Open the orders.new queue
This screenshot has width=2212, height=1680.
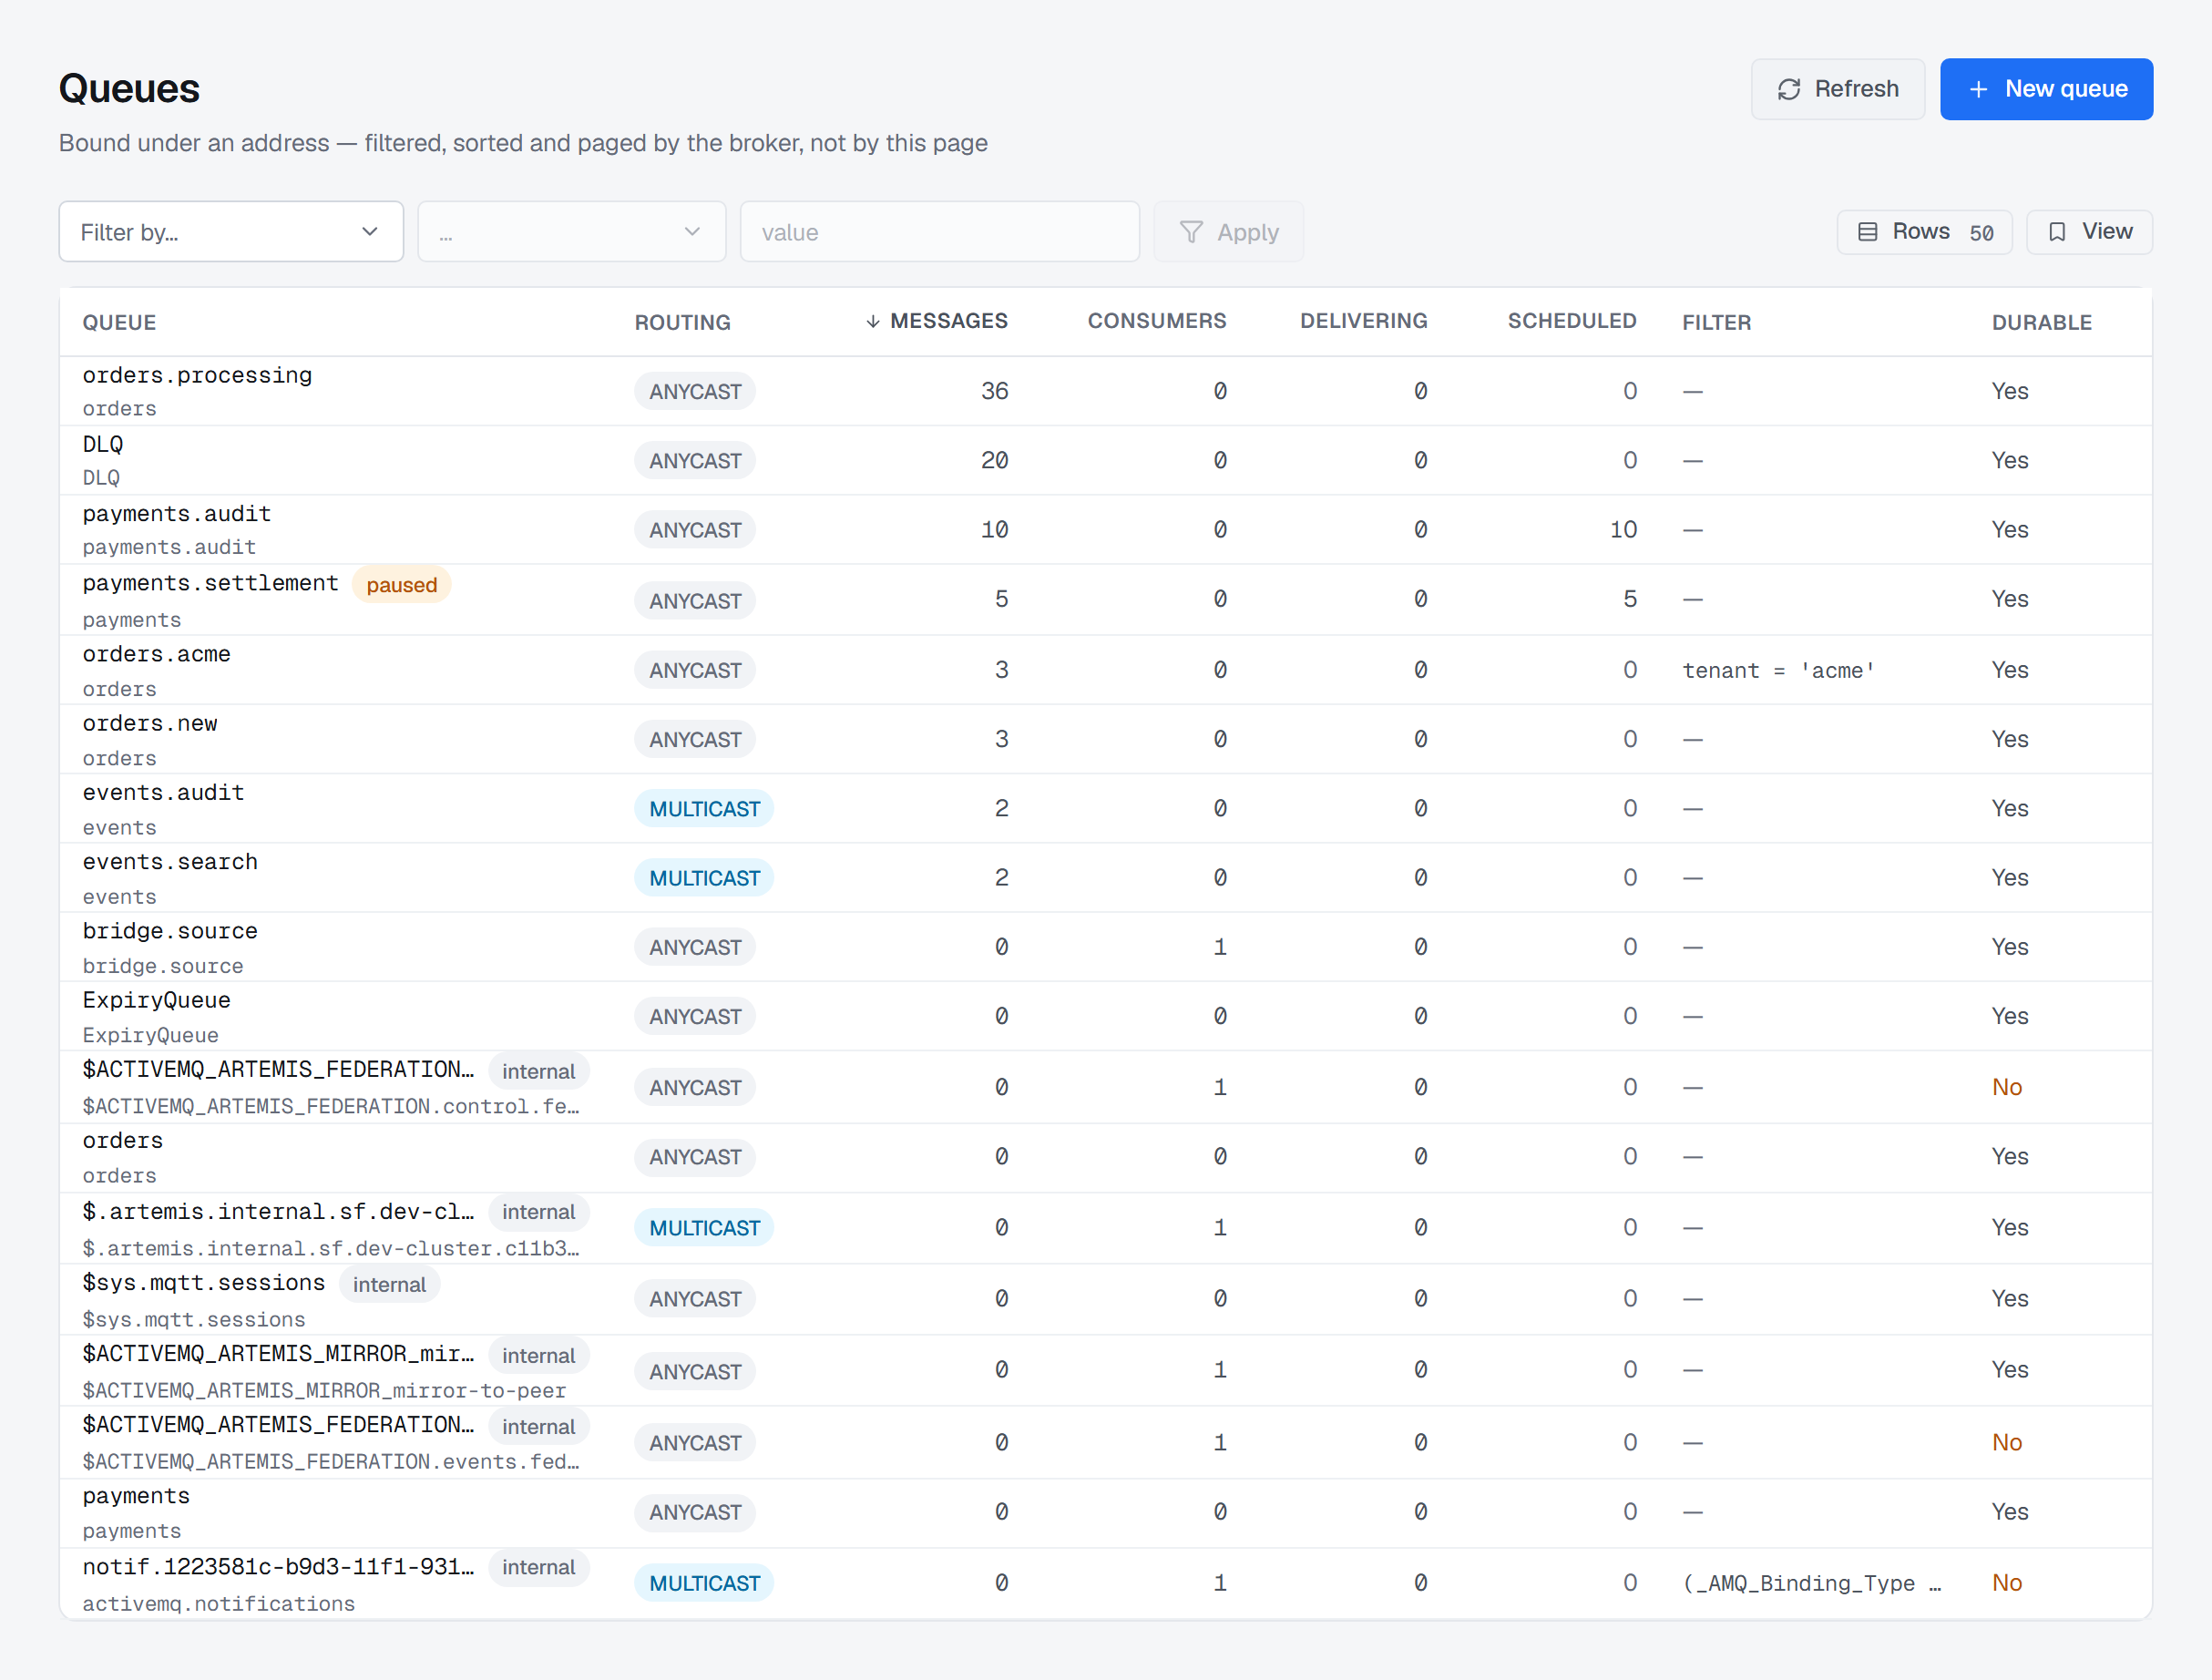click(150, 723)
